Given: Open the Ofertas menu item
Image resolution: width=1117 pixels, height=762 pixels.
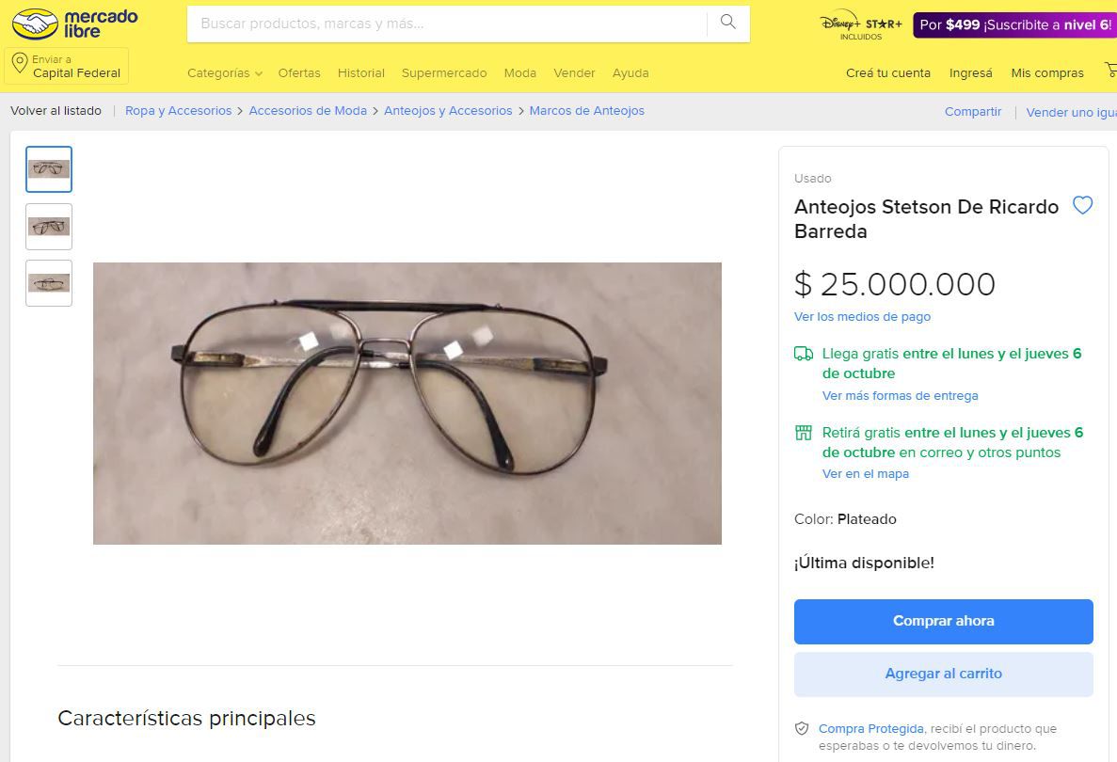Looking at the screenshot, I should [x=299, y=72].
